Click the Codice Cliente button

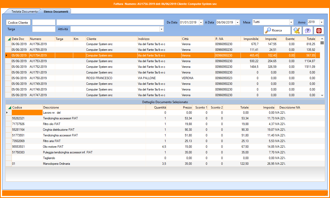[18, 22]
